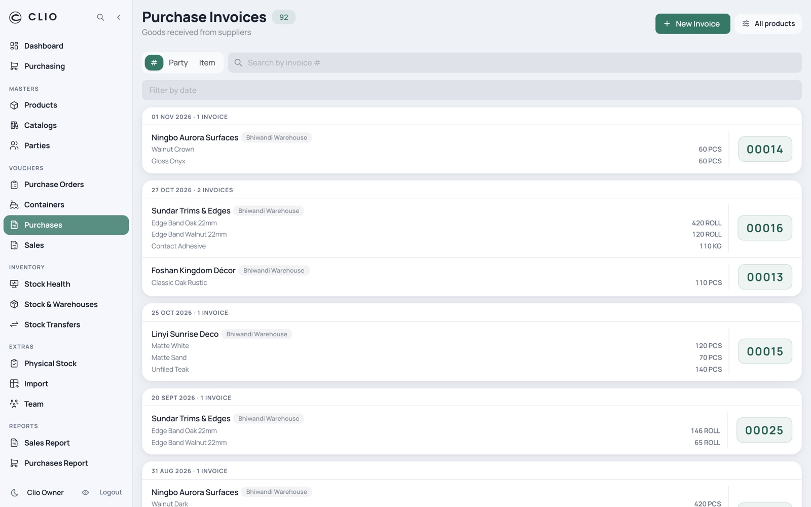This screenshot has height=507, width=811.
Task: Go to Sales Report
Action: pos(47,443)
